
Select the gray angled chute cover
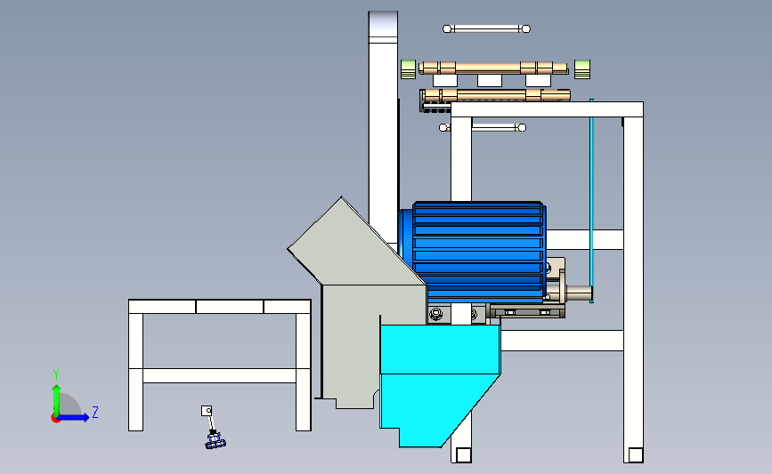357,303
